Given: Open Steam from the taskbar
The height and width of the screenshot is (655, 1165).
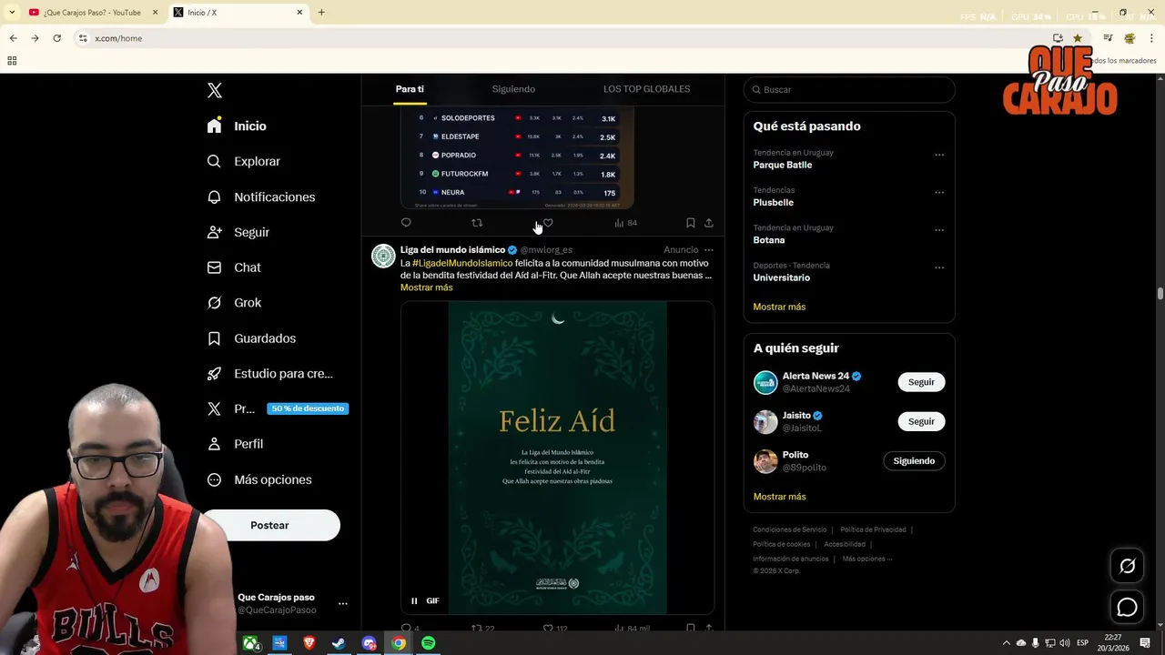Looking at the screenshot, I should coord(338,643).
